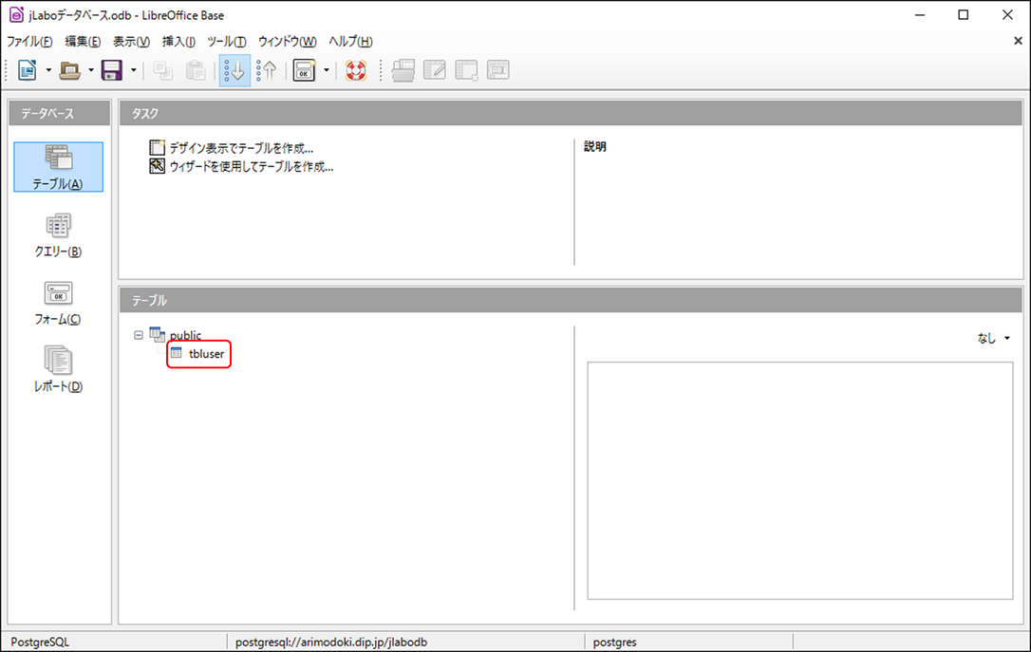Click PostgreSQL in the status bar
The image size is (1031, 652).
click(40, 643)
